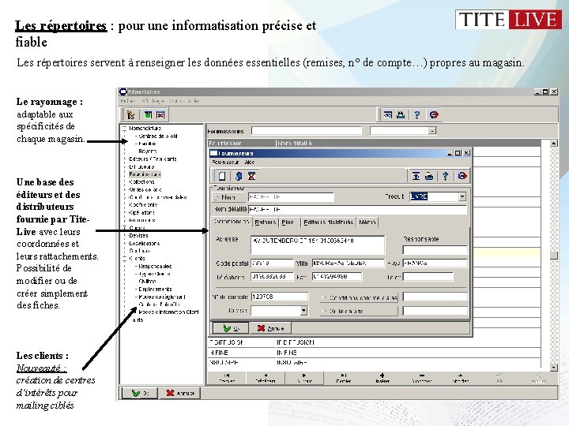Click the printer icon in the Fournisseurs dialog toolbar
The width and height of the screenshot is (569, 426).
click(x=429, y=176)
